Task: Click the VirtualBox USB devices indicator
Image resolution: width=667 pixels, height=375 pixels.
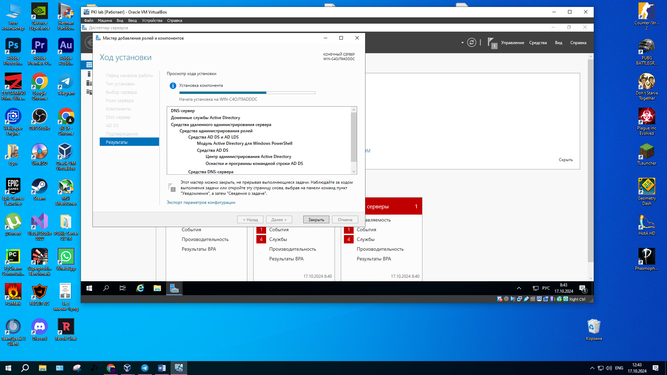Action: point(526,299)
